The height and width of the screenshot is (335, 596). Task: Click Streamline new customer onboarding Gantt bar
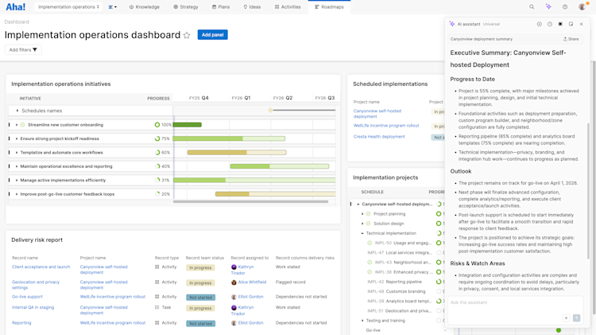point(188,125)
